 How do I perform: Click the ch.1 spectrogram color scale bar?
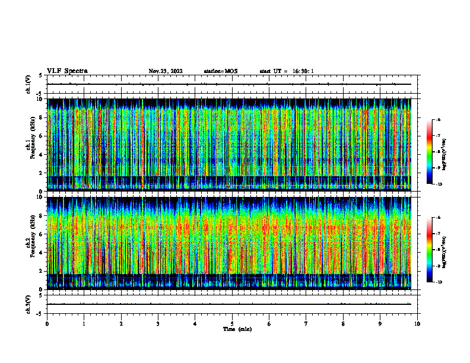point(430,152)
